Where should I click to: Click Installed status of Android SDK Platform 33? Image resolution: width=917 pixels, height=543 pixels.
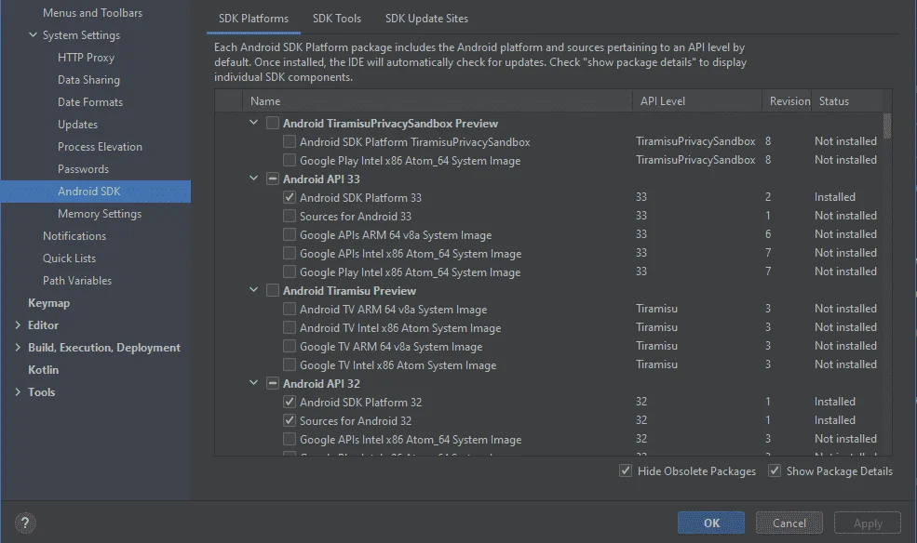(x=834, y=197)
